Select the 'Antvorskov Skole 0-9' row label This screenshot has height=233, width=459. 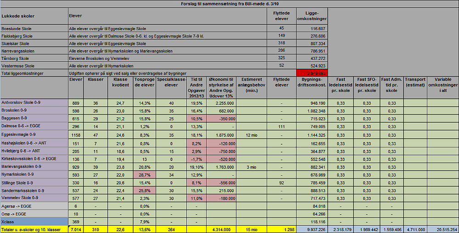(x=34, y=103)
